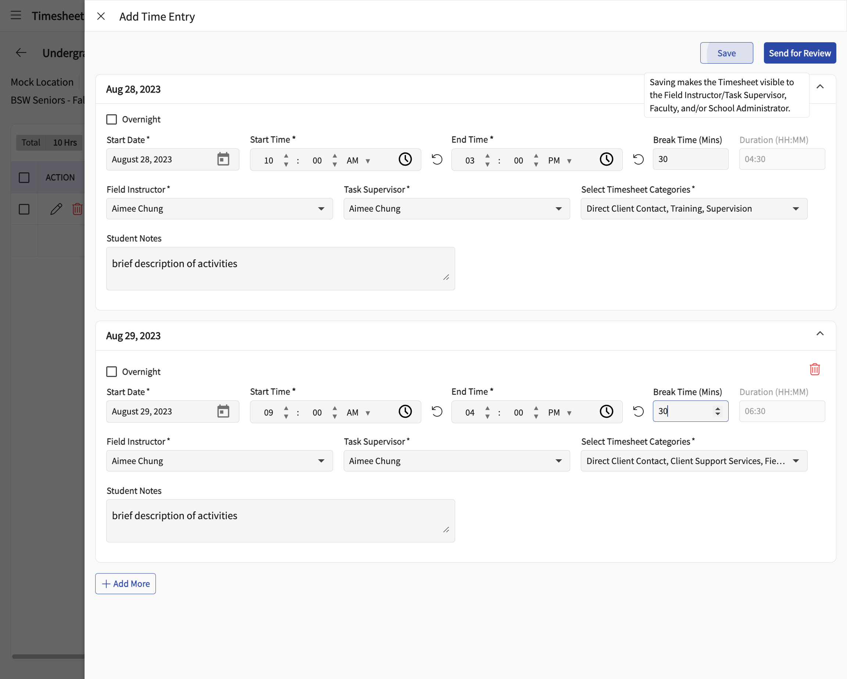Reset the Aug 28 end time
Screen dimensions: 847x679
point(639,159)
